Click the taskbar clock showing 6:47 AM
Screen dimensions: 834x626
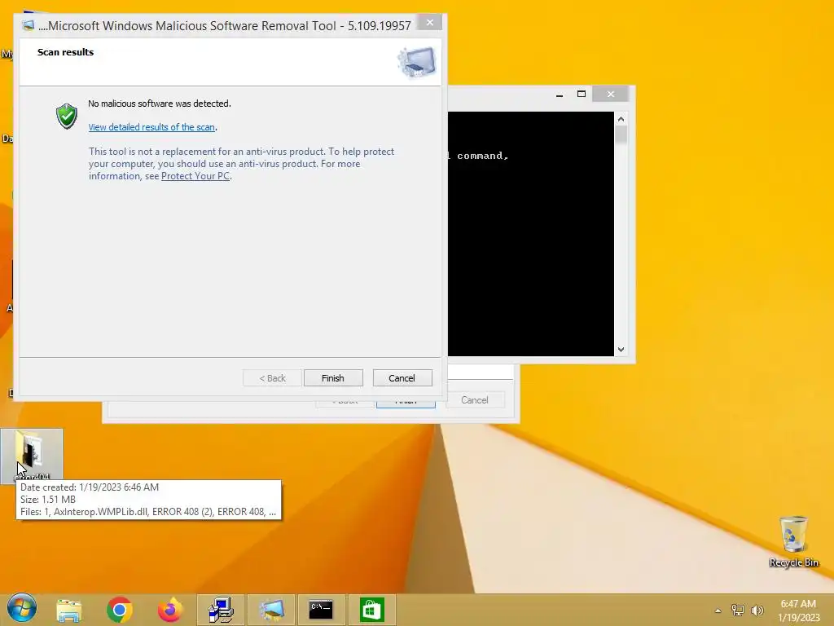click(798, 611)
